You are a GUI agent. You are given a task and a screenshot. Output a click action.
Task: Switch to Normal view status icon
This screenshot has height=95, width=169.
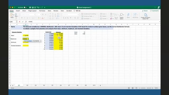[129, 88]
